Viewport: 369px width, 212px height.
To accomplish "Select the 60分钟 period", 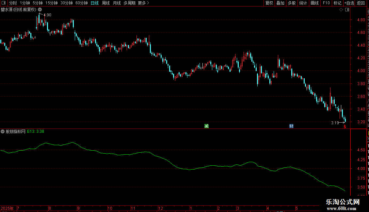I will click(81, 3).
